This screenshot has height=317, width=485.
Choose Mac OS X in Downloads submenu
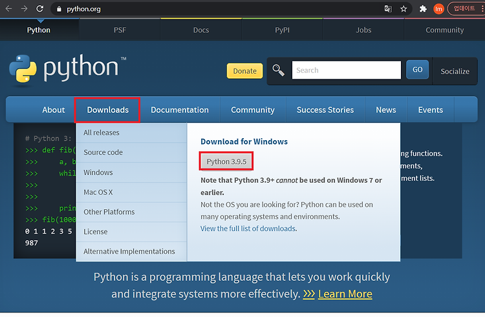pyautogui.click(x=131, y=192)
